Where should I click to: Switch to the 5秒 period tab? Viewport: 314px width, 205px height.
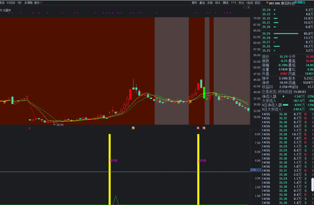coord(20,3)
